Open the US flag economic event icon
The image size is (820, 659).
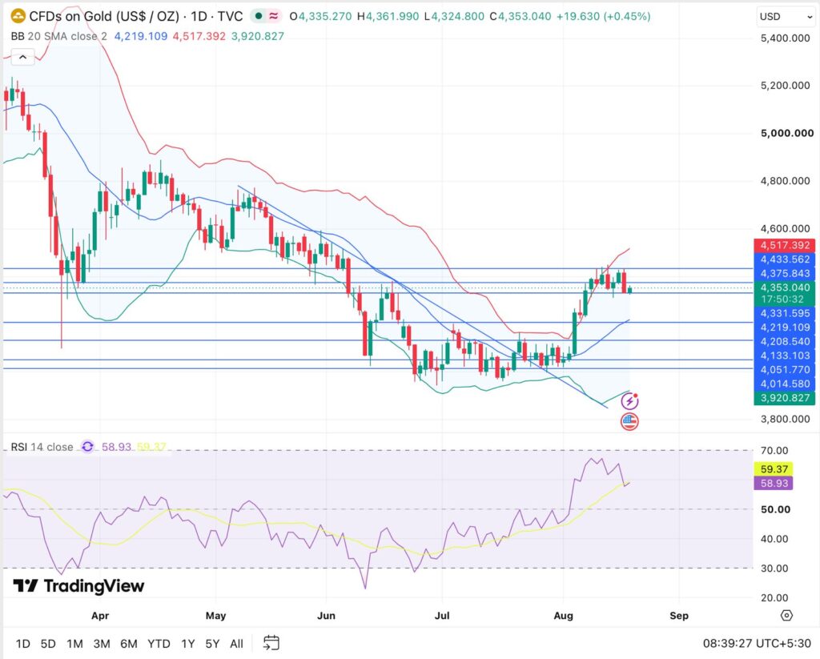pos(629,421)
